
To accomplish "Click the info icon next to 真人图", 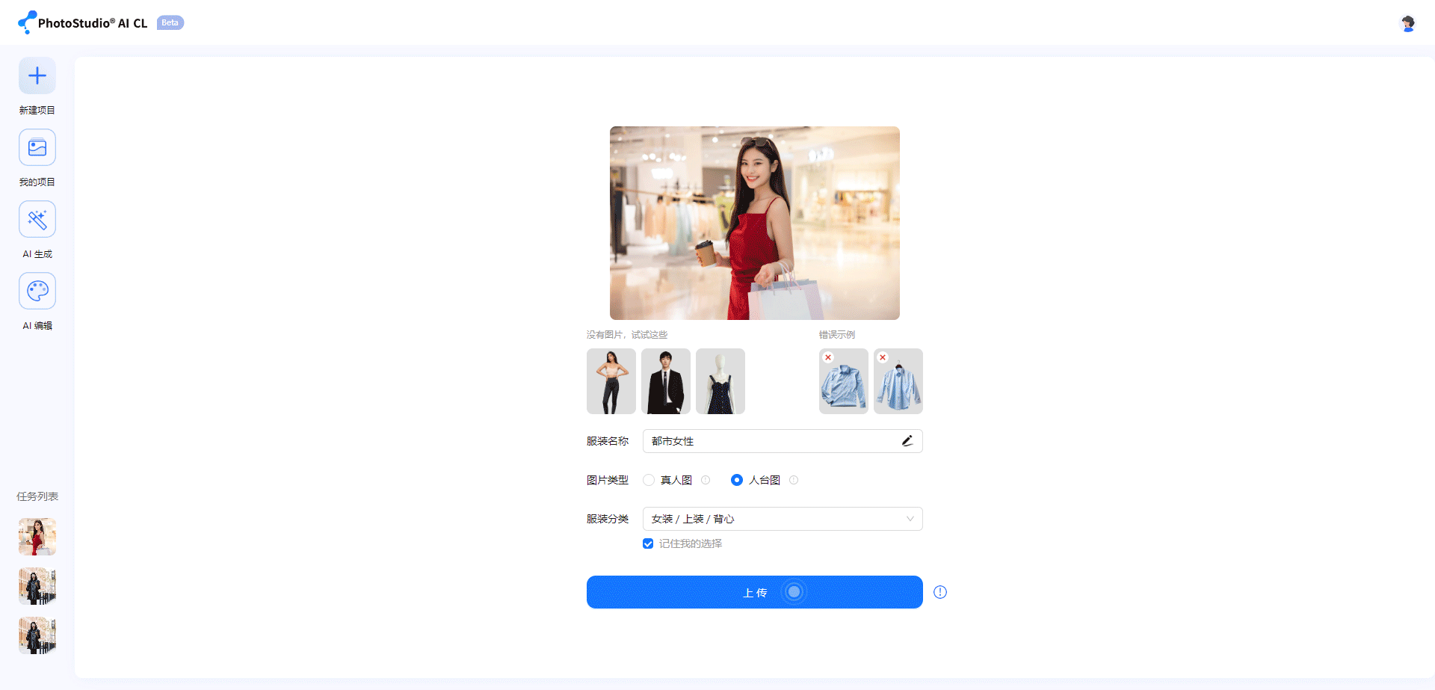I will (x=706, y=480).
